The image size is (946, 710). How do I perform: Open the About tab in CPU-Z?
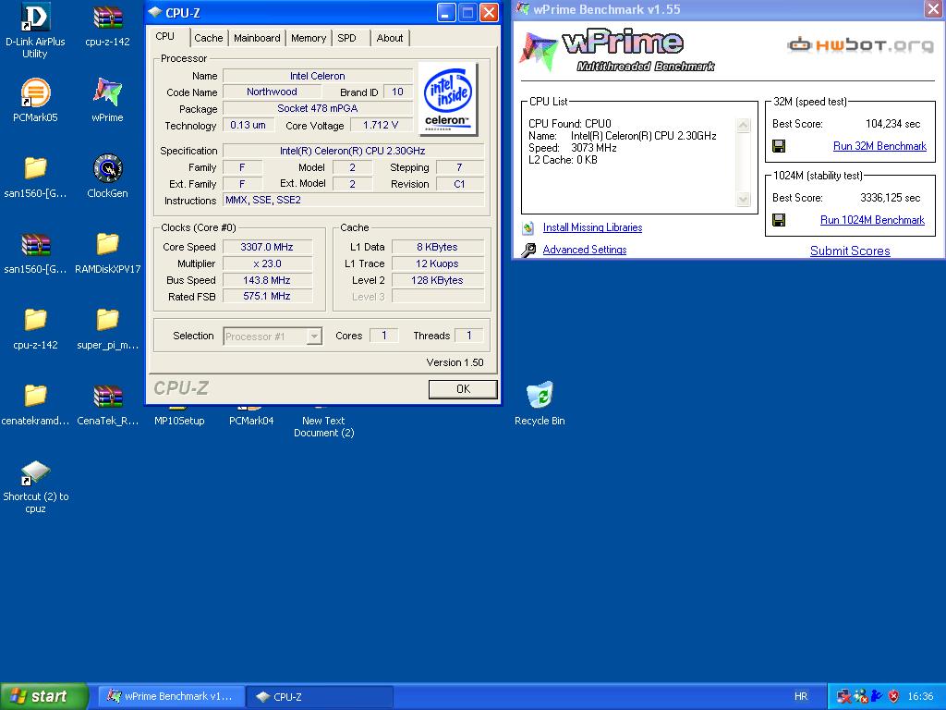pos(390,38)
